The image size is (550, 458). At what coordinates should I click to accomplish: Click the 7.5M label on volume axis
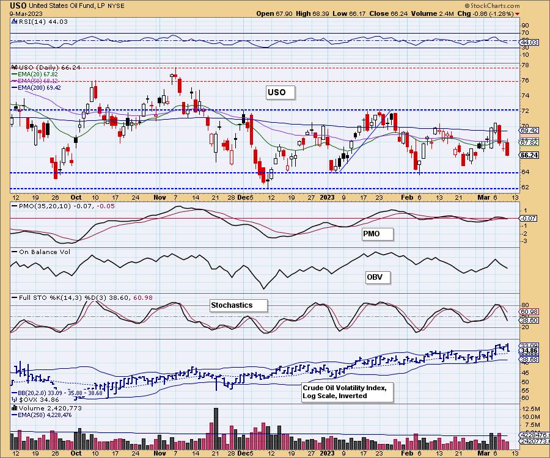[x=532, y=424]
